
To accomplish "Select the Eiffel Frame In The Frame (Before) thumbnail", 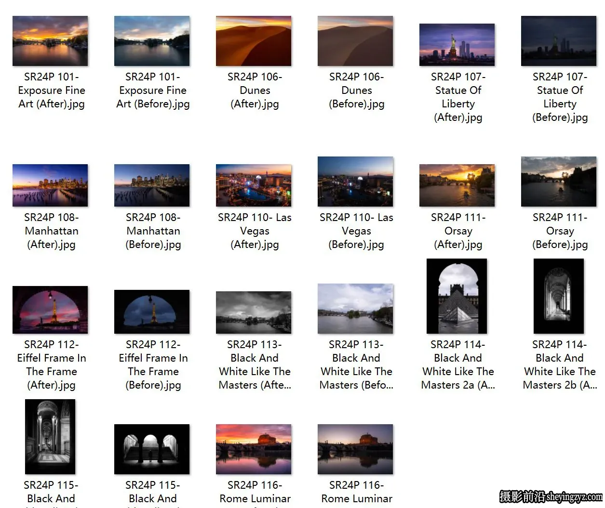I will pos(152,312).
